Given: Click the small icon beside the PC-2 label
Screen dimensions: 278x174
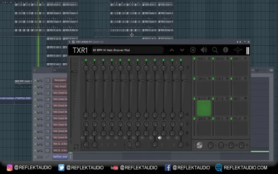Looking at the screenshot, I should [246, 118].
